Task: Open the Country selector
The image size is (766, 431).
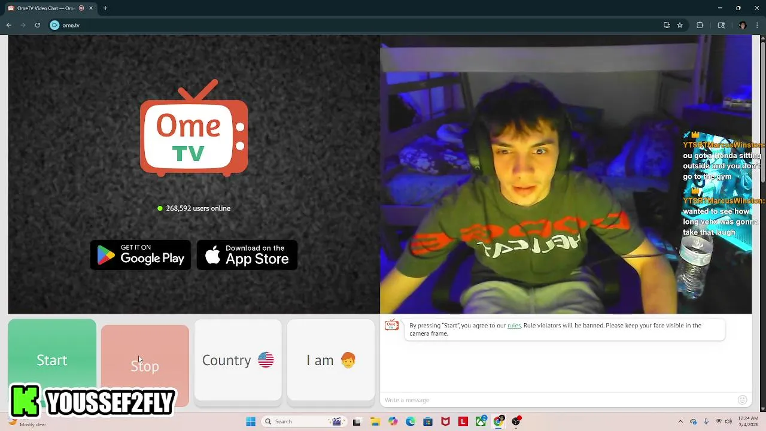Action: (x=238, y=360)
